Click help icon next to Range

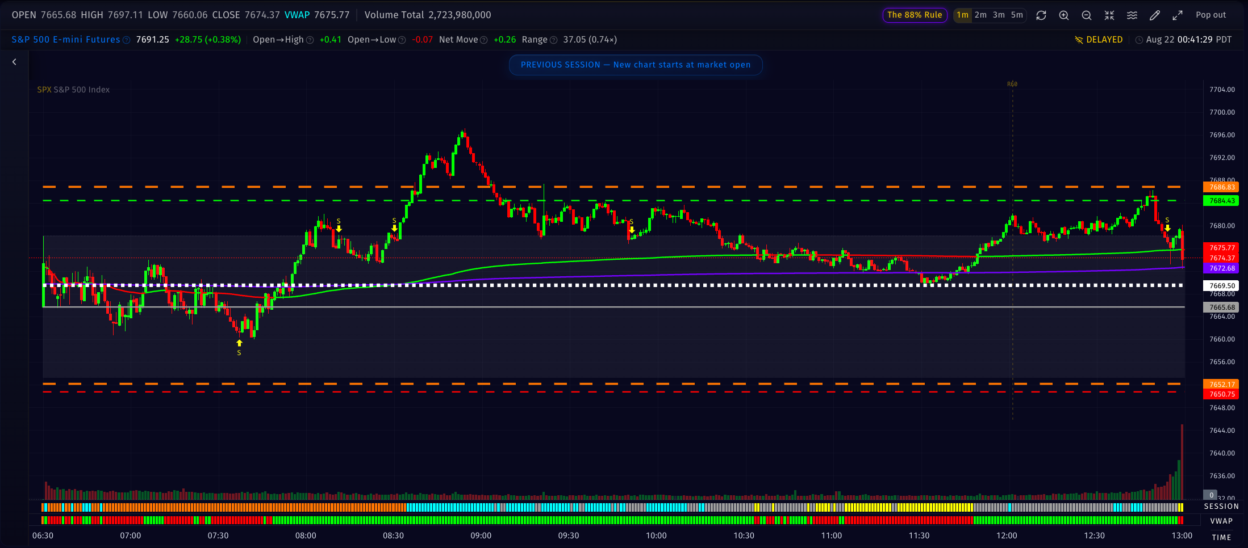pos(553,40)
